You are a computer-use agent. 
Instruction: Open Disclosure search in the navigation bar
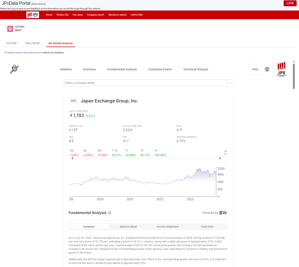click(x=118, y=15)
